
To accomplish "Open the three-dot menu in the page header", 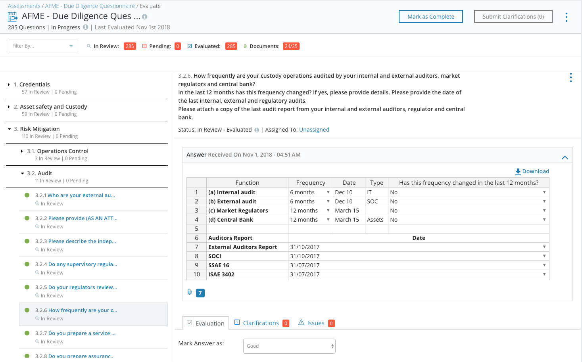I will click(566, 17).
